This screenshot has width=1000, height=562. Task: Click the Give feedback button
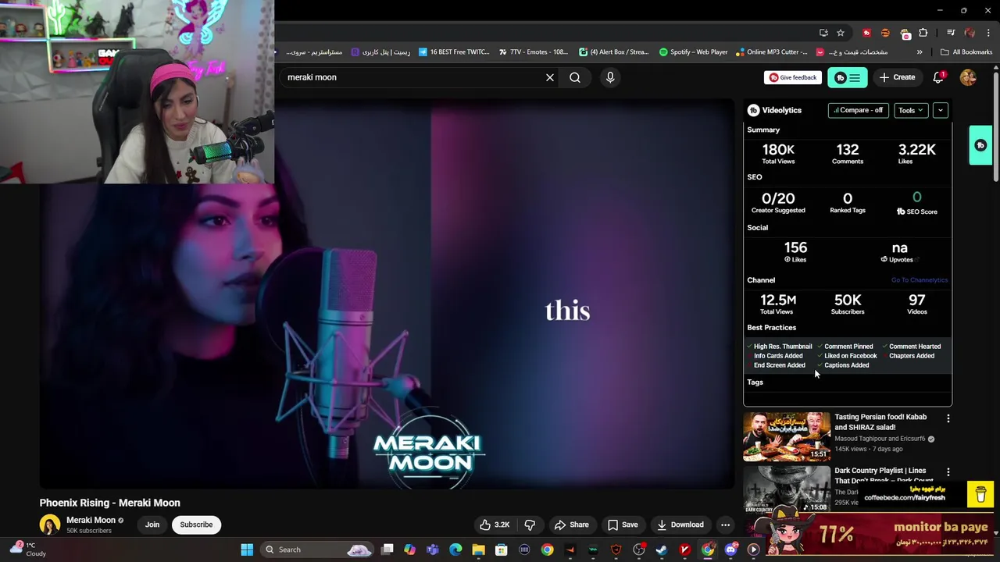[x=792, y=77]
